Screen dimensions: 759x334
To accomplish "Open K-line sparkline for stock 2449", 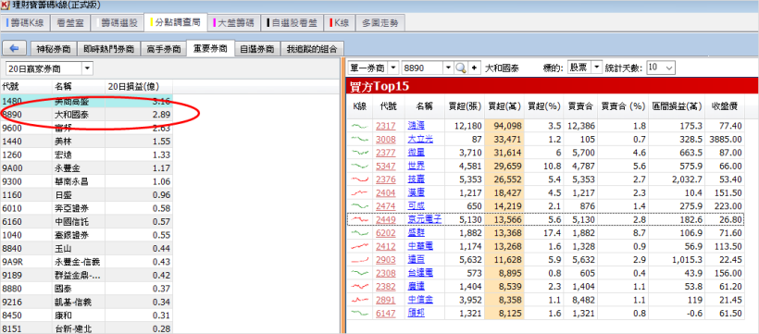I will (360, 220).
